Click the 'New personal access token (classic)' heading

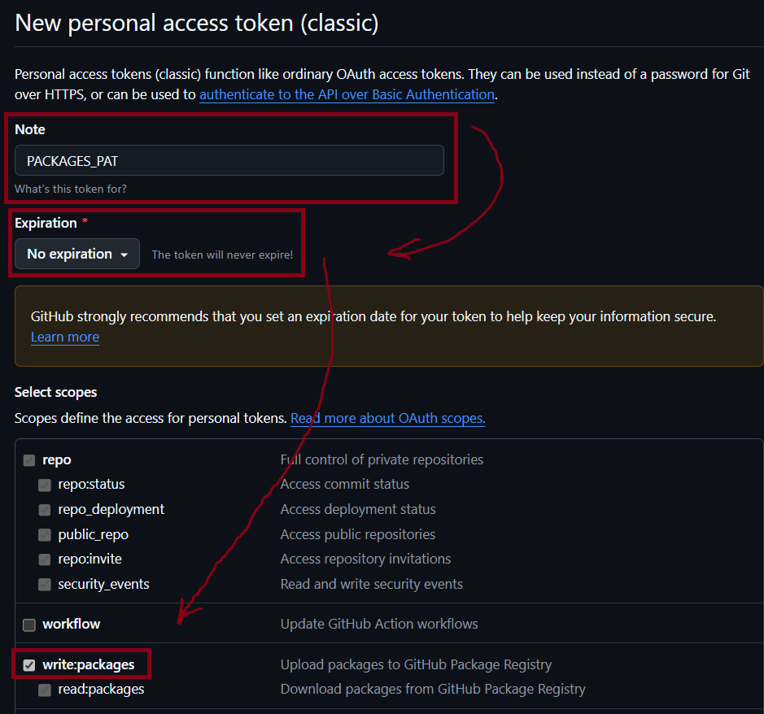[x=197, y=23]
